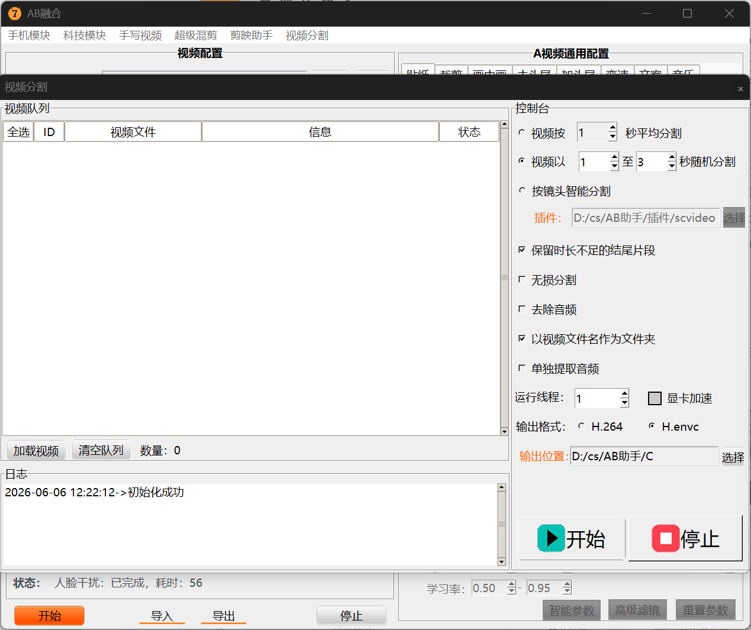
Task: Click the green play icon on 开始
Action: 551,538
